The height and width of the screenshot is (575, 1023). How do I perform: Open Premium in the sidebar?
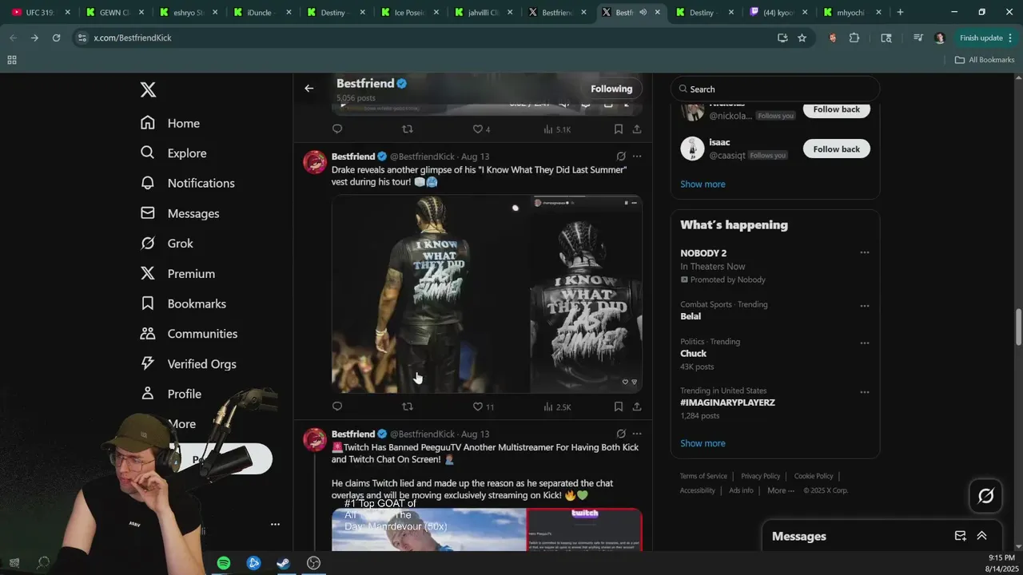click(x=177, y=274)
